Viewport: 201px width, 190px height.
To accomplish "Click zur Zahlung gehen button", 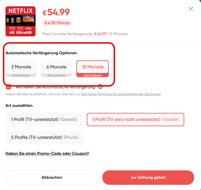I will click(x=148, y=177).
